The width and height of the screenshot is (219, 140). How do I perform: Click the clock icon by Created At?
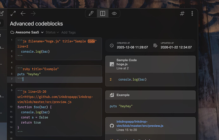click(112, 45)
